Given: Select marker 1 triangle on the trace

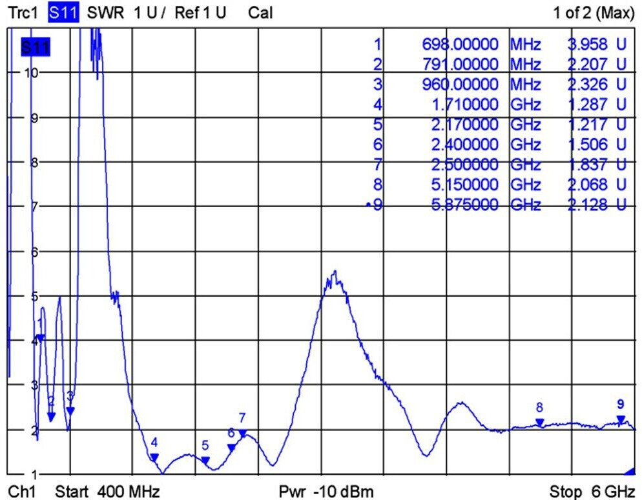Looking at the screenshot, I should click(x=40, y=337).
